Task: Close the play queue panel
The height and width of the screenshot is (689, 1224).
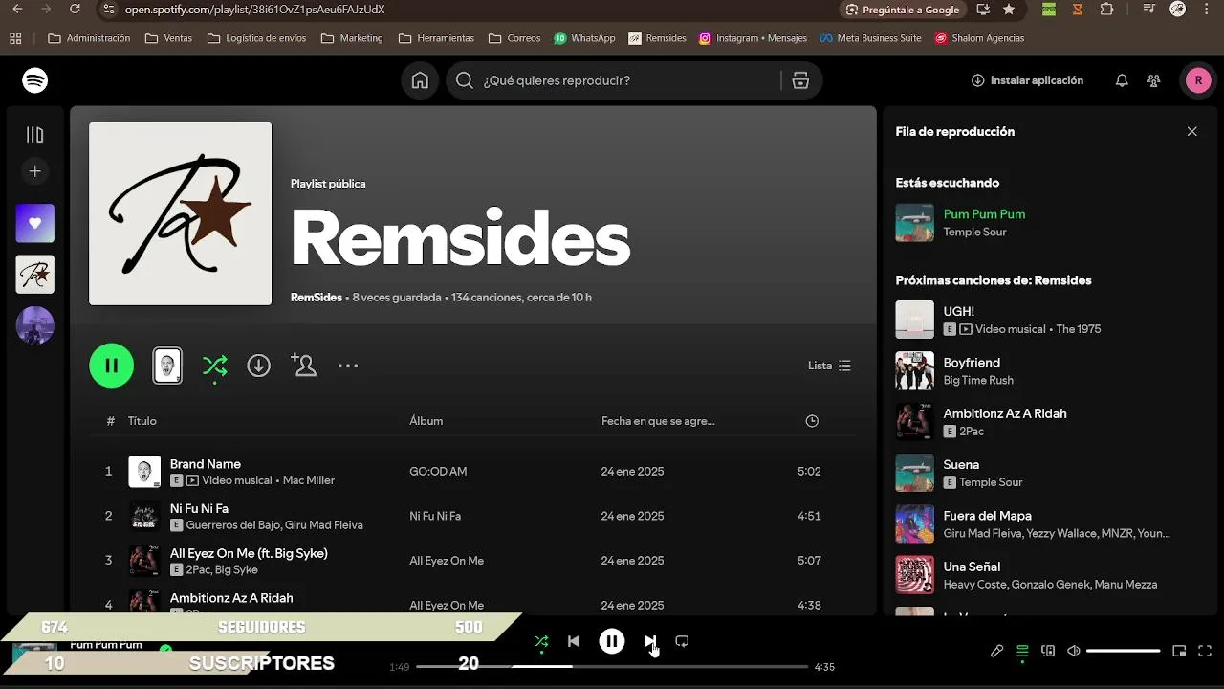Action: pyautogui.click(x=1191, y=132)
